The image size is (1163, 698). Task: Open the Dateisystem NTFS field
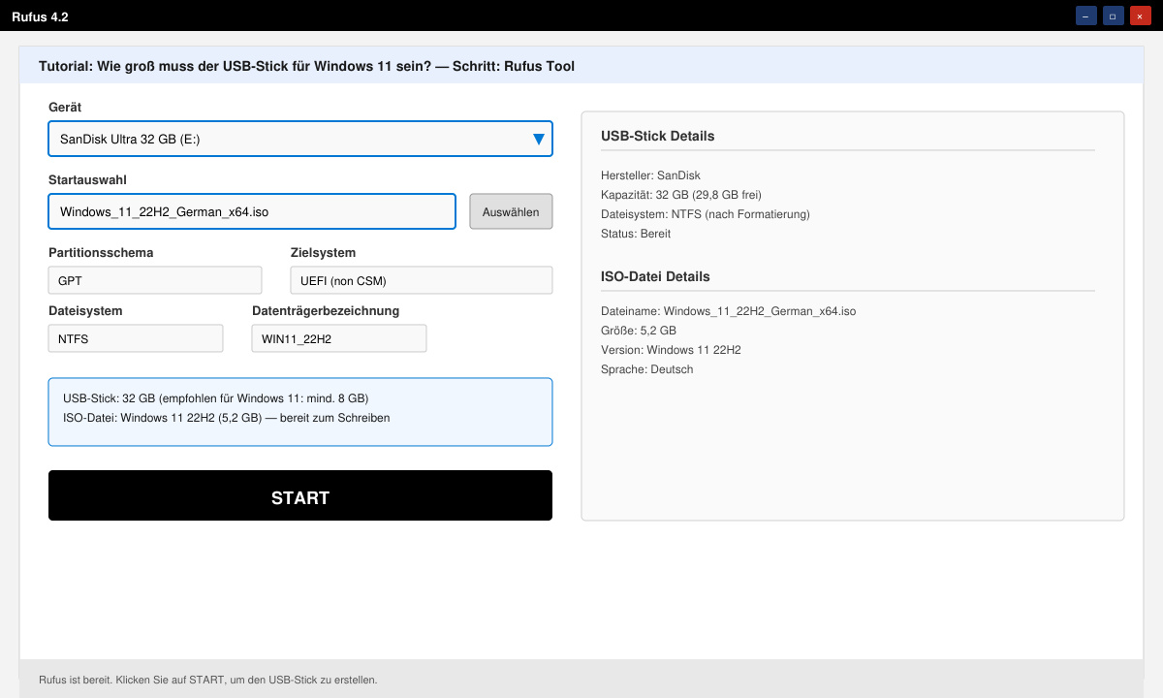(x=136, y=338)
